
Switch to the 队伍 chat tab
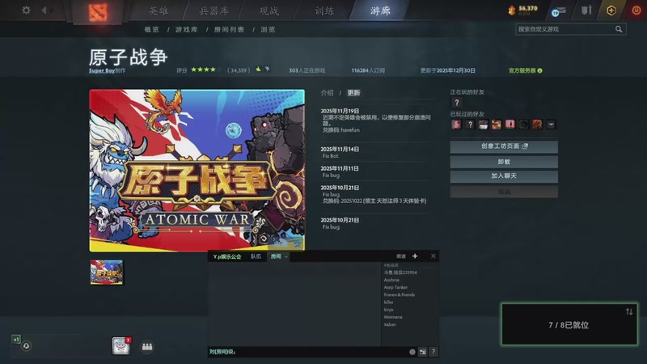click(256, 256)
